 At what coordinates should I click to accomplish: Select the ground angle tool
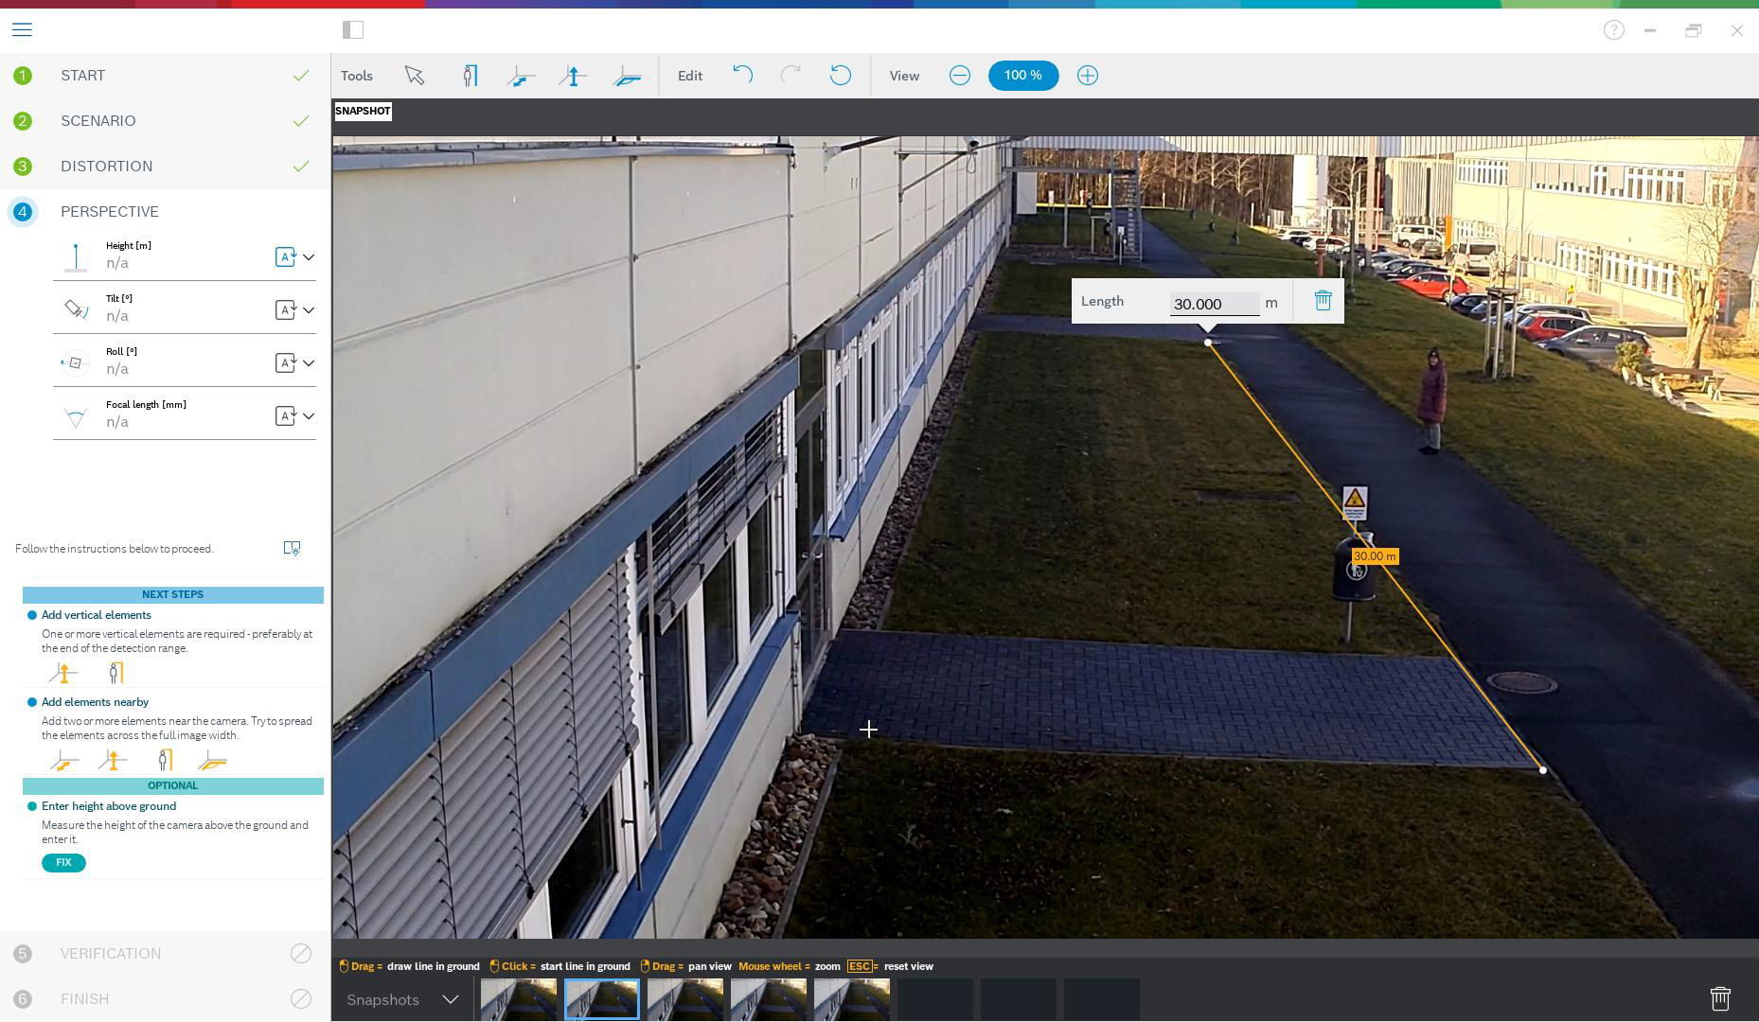coord(627,76)
